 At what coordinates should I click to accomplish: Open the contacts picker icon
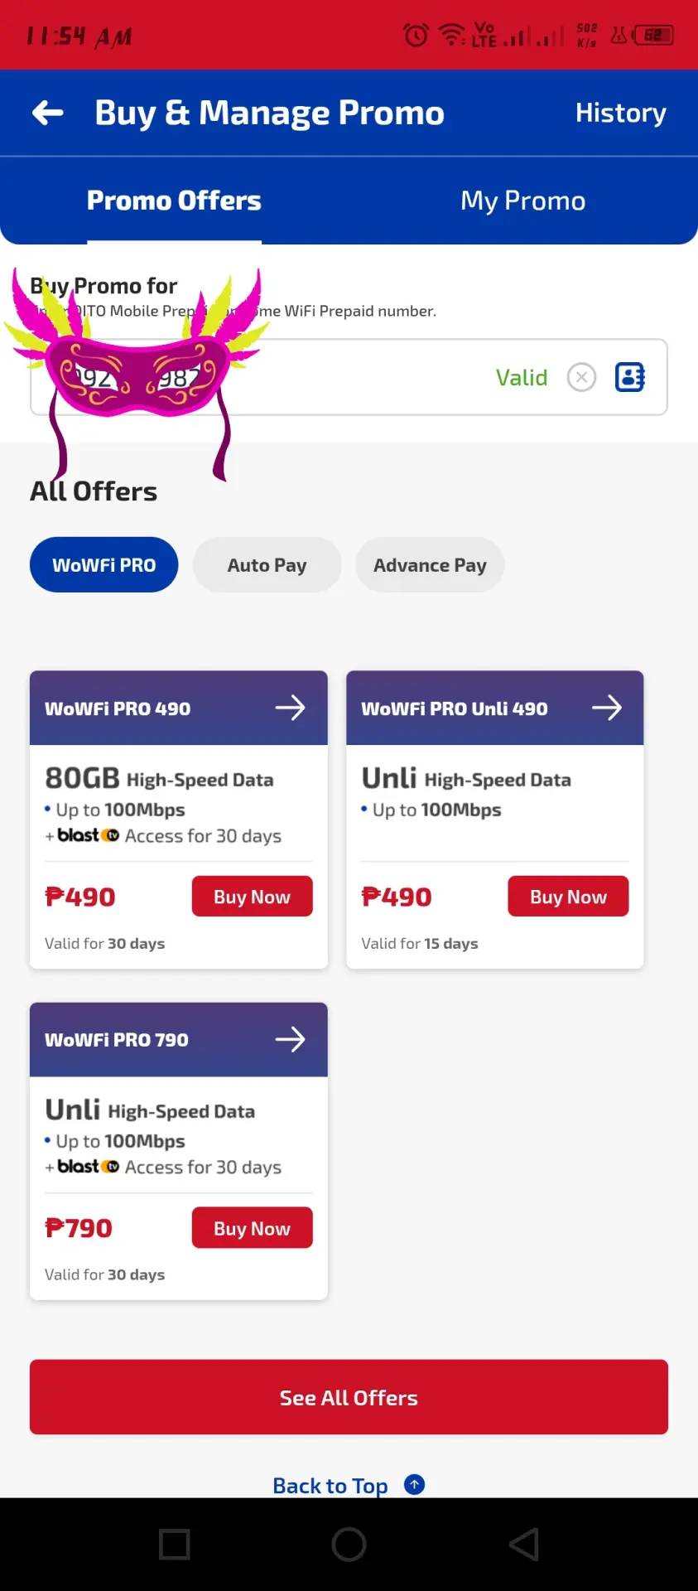pyautogui.click(x=630, y=377)
